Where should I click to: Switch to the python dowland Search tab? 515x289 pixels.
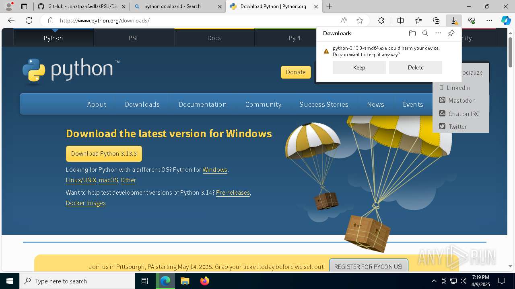[x=177, y=6]
